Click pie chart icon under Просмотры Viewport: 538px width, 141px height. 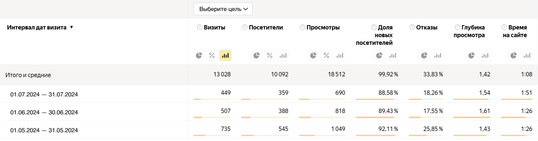tap(313, 56)
